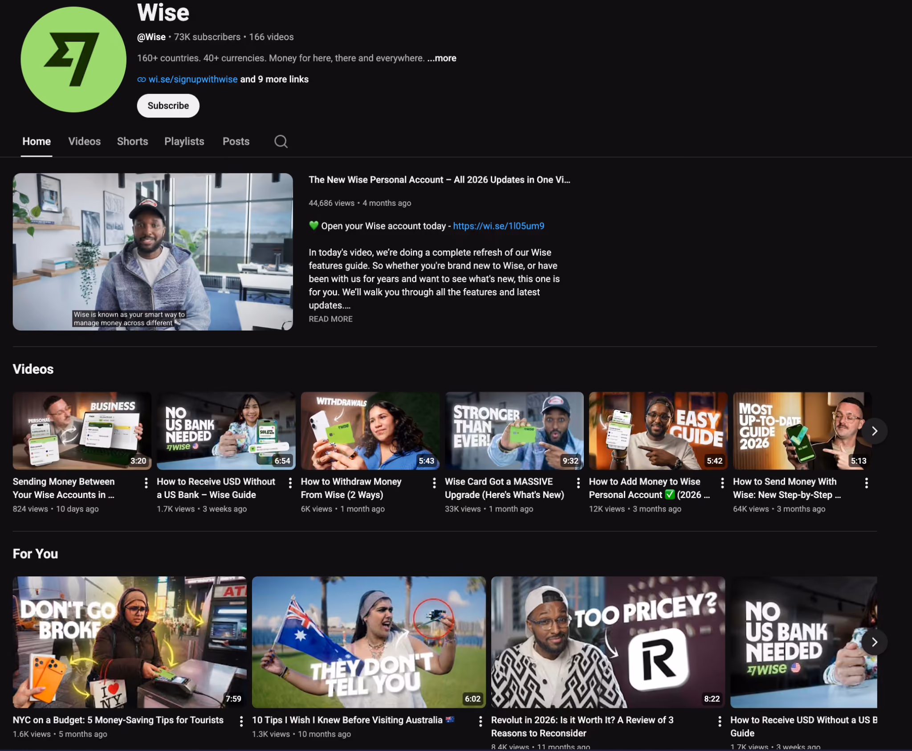Click '12K views • 3 months ago' text
The height and width of the screenshot is (751, 912).
tap(635, 509)
